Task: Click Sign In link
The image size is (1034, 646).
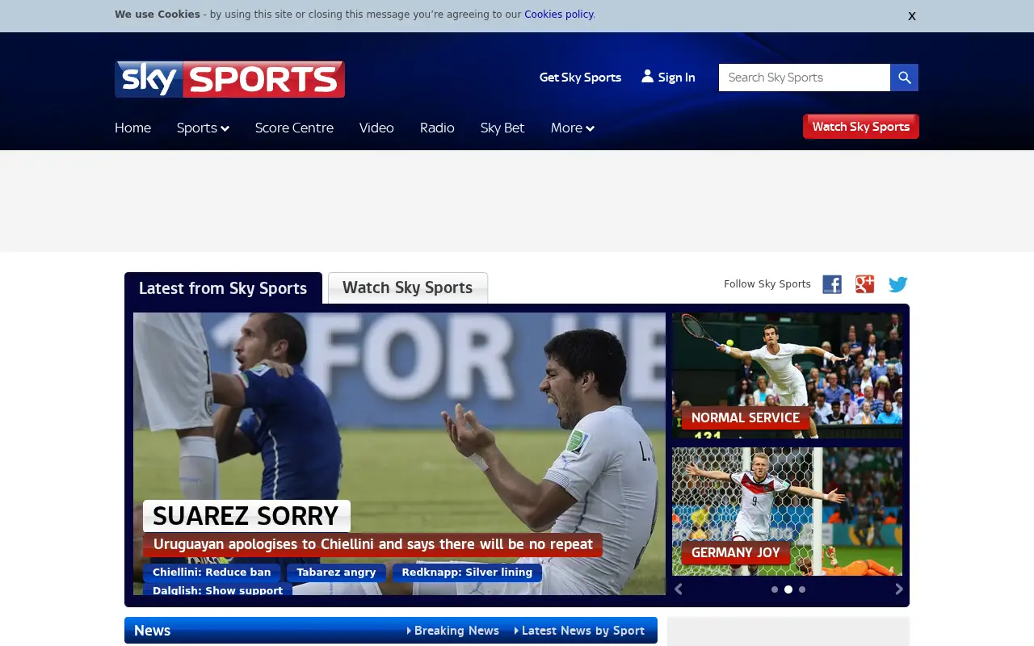Action: (668, 78)
